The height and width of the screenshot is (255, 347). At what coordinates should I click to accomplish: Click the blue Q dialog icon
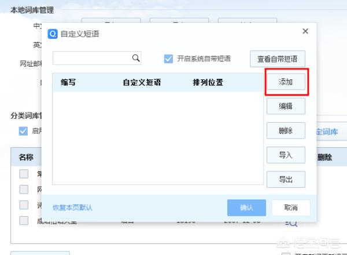tap(53, 34)
